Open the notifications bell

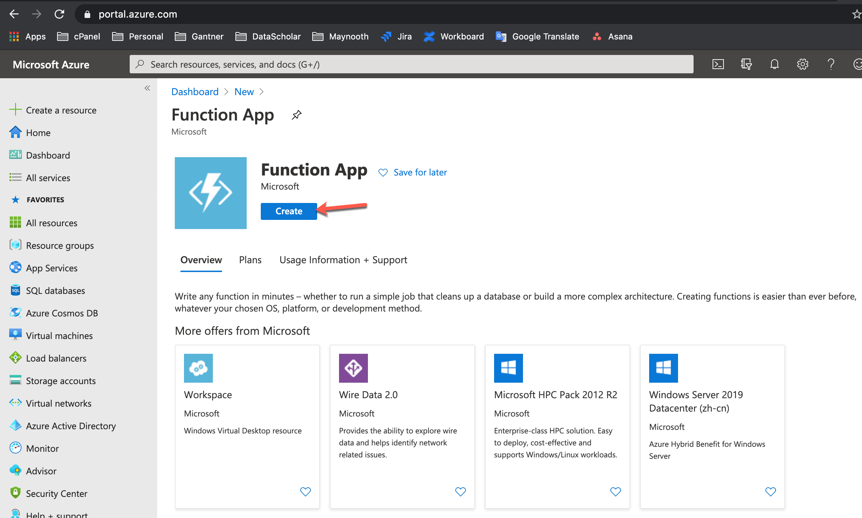774,64
